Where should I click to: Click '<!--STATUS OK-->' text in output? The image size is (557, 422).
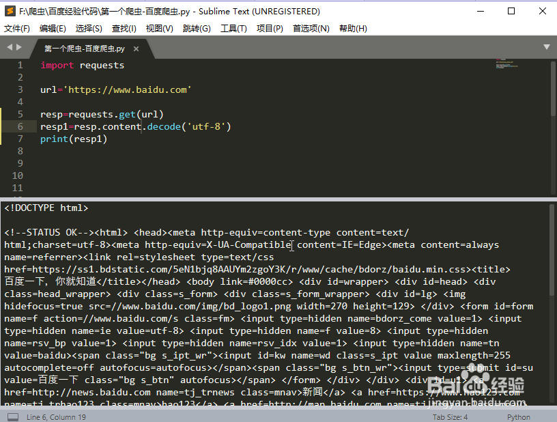pyautogui.click(x=49, y=233)
